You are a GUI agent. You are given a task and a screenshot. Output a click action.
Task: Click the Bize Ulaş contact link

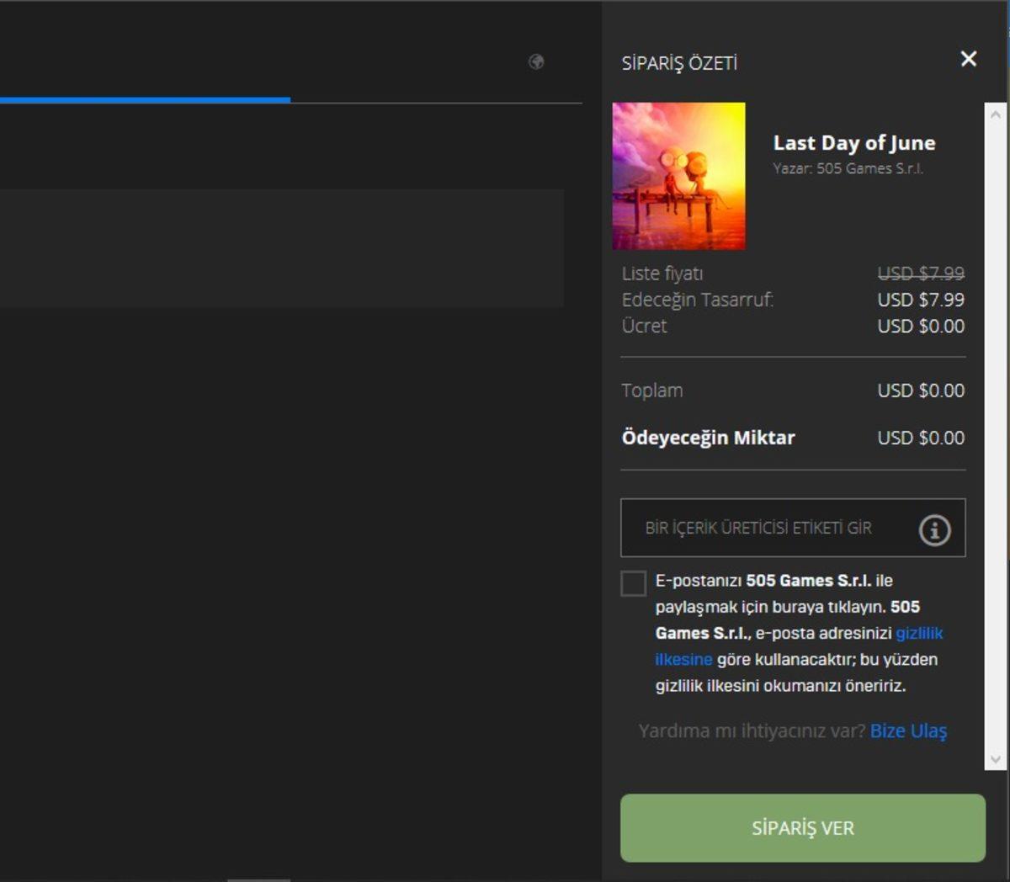click(910, 731)
